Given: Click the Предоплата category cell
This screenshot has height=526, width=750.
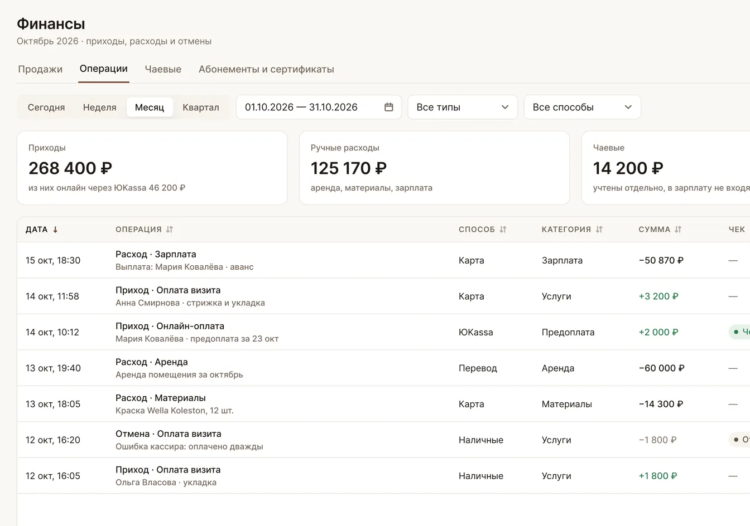Looking at the screenshot, I should pos(568,332).
